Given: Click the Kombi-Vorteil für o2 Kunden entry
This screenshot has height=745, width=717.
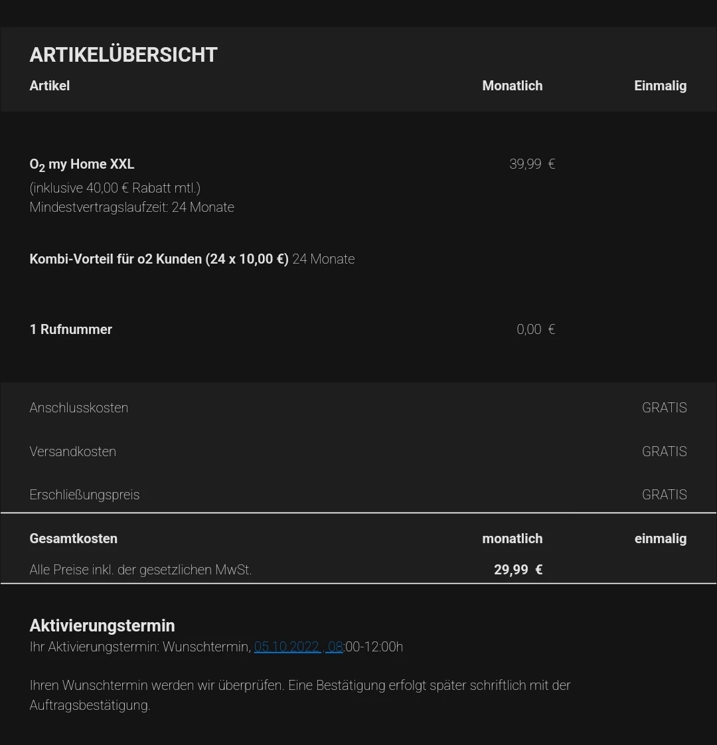Looking at the screenshot, I should pyautogui.click(x=159, y=259).
